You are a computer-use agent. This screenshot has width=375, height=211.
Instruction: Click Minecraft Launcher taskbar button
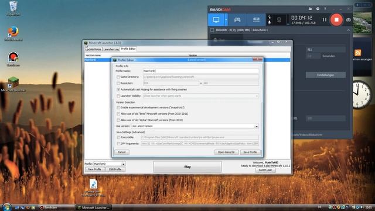click(94, 207)
